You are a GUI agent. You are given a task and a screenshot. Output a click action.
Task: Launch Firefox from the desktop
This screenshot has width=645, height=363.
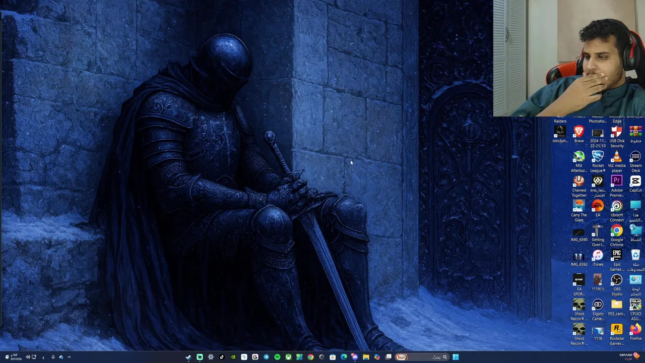click(x=635, y=332)
